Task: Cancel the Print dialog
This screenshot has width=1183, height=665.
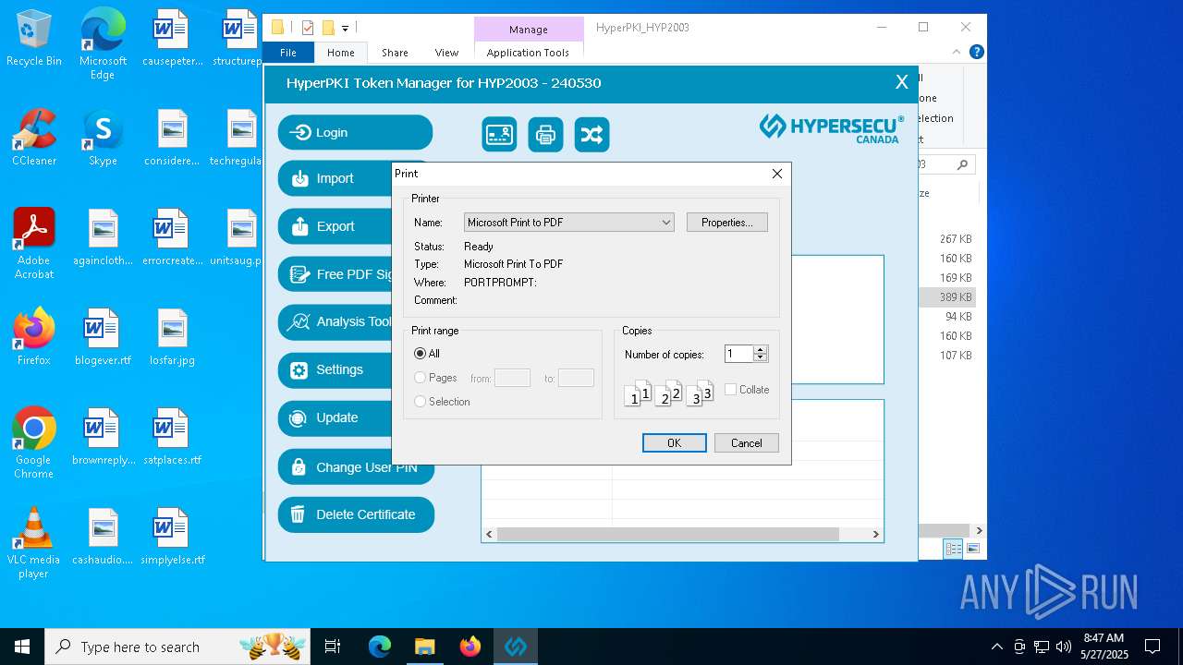Action: pyautogui.click(x=746, y=443)
